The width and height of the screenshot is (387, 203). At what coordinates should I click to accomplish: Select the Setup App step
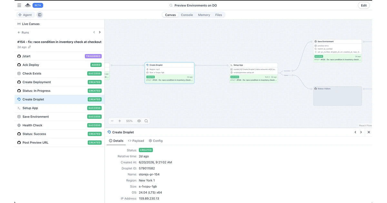(60, 108)
